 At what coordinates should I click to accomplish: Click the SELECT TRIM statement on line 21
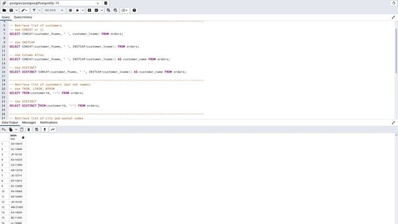[x=47, y=93]
